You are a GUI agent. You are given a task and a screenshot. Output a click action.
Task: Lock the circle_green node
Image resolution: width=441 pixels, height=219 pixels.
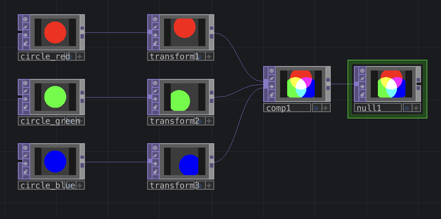[26, 107]
